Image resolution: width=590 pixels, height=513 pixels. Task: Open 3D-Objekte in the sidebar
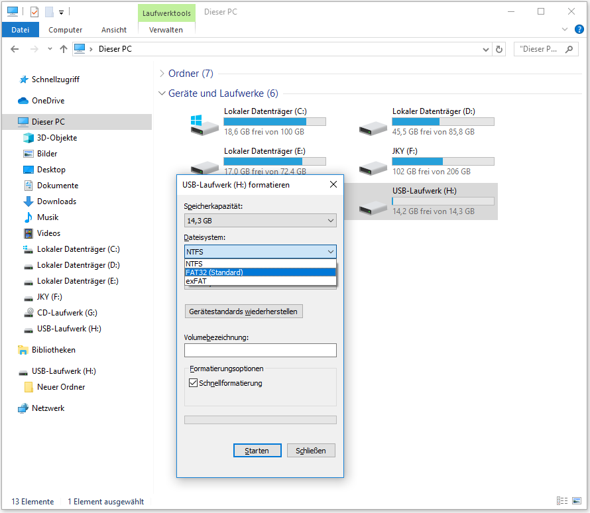(x=57, y=138)
